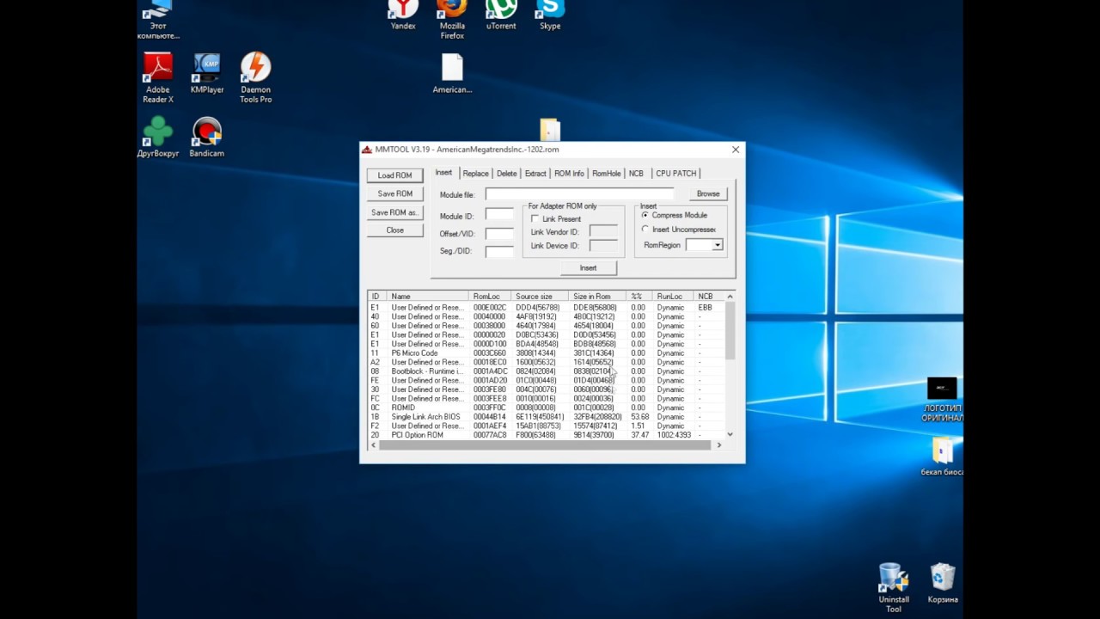Click the Insert button below the form

[588, 268]
